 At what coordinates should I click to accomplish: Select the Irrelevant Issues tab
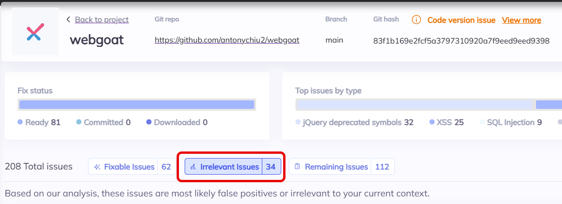coord(230,167)
